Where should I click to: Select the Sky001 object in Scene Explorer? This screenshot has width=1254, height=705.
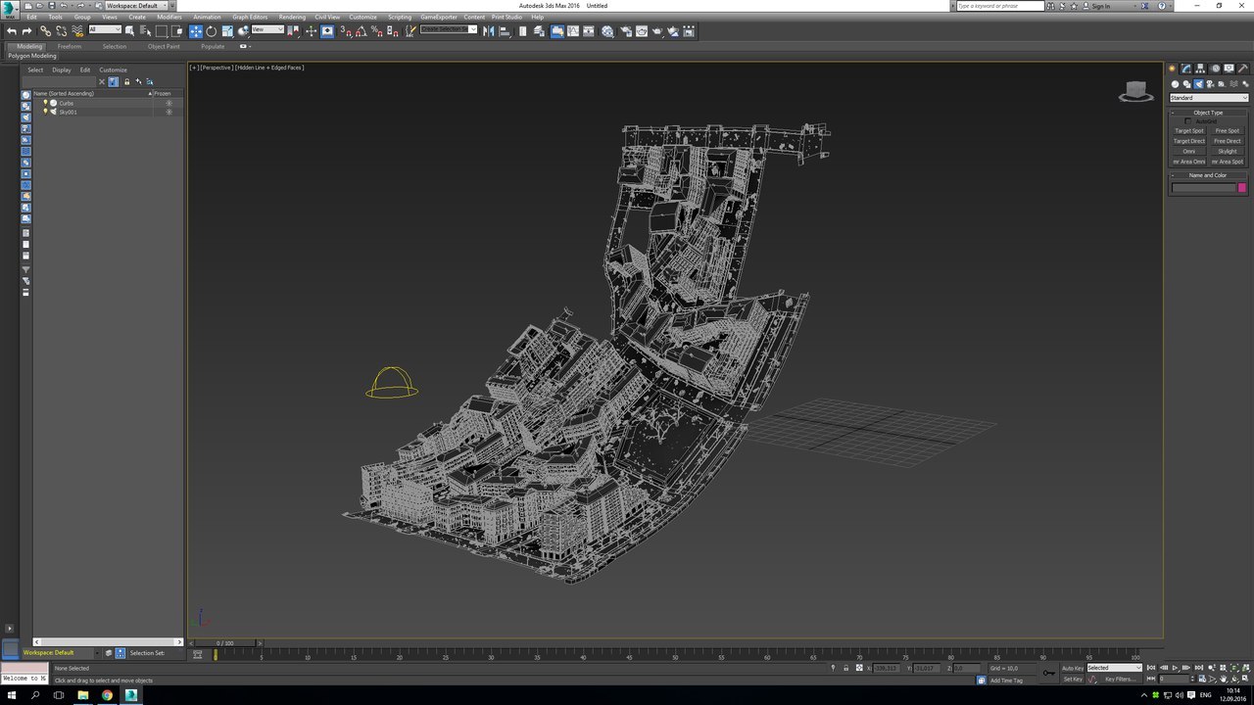pyautogui.click(x=68, y=112)
